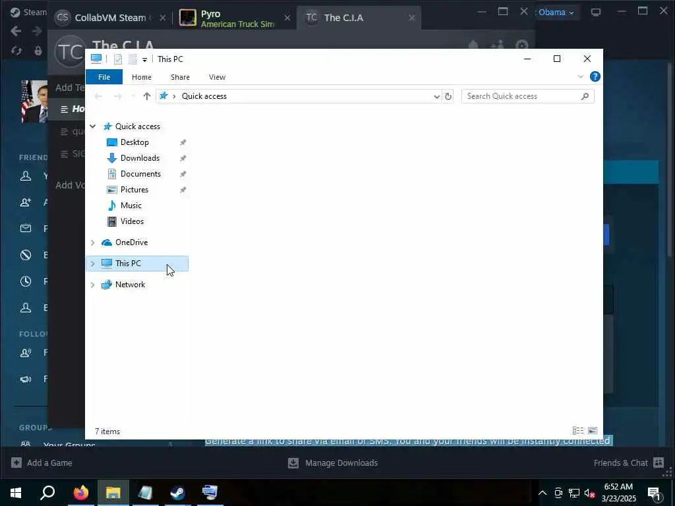Close the Pyro chat tab
The image size is (675, 506).
tap(287, 18)
